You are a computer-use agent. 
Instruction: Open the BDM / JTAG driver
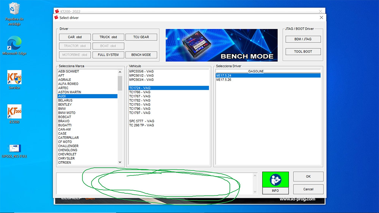303,39
